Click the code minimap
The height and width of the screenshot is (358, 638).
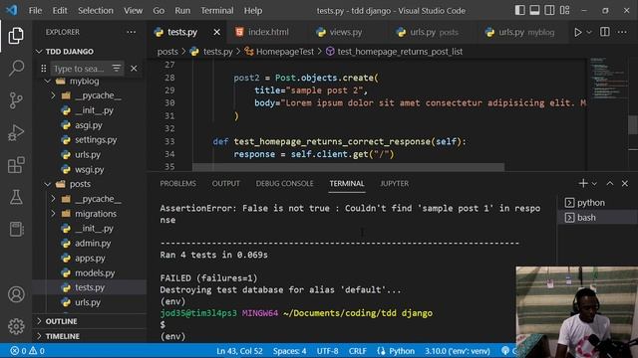pyautogui.click(x=609, y=80)
